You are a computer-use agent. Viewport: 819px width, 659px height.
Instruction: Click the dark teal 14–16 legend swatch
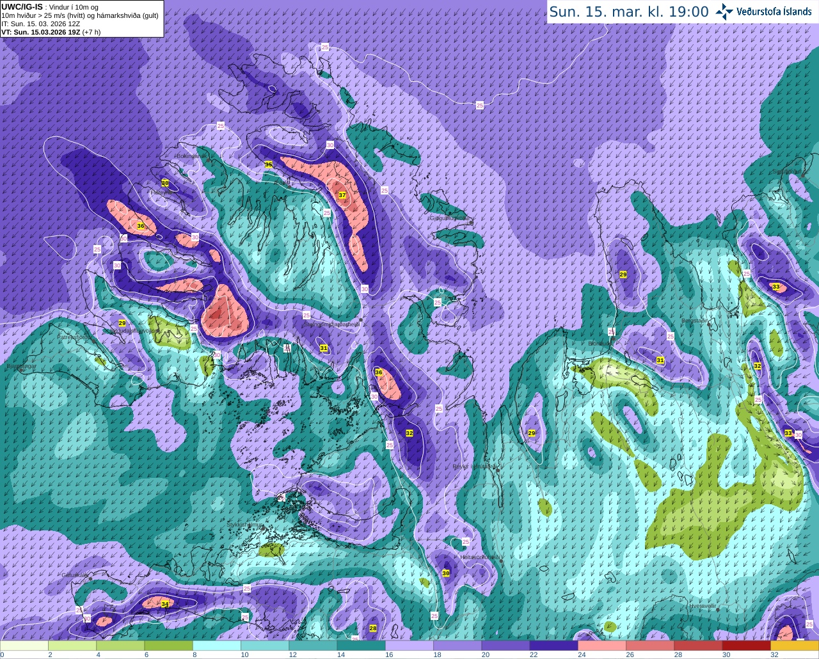[x=361, y=646]
